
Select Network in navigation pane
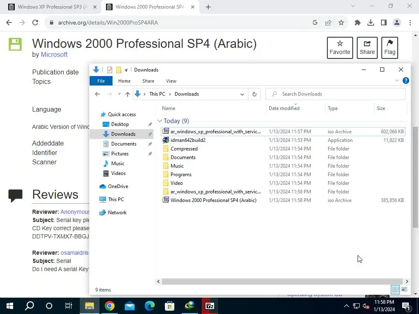click(x=117, y=213)
